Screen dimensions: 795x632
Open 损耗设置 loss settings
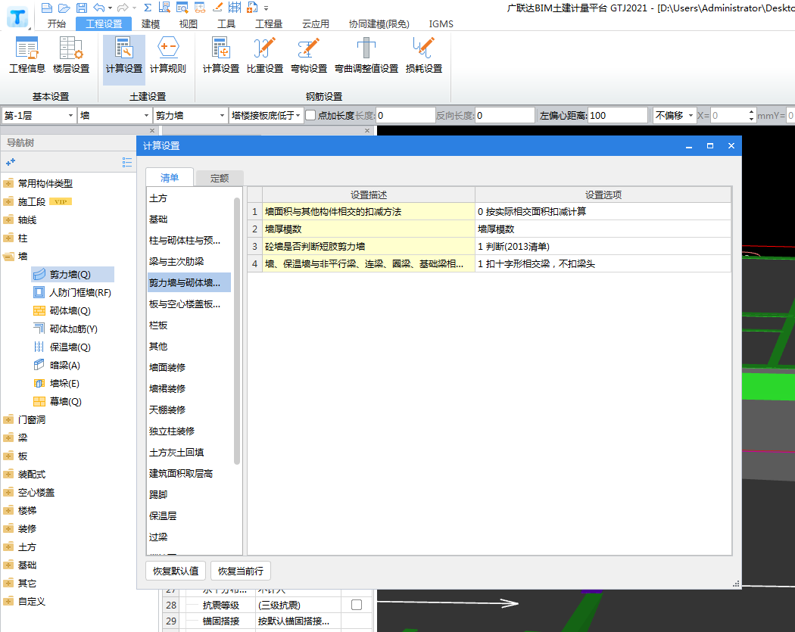424,55
